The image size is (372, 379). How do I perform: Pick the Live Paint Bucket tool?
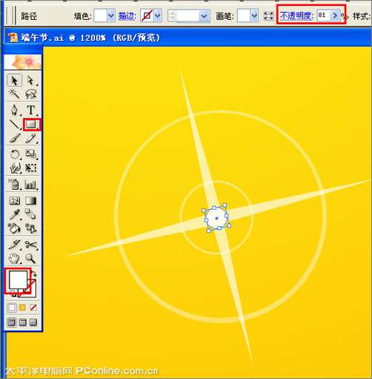point(15,228)
